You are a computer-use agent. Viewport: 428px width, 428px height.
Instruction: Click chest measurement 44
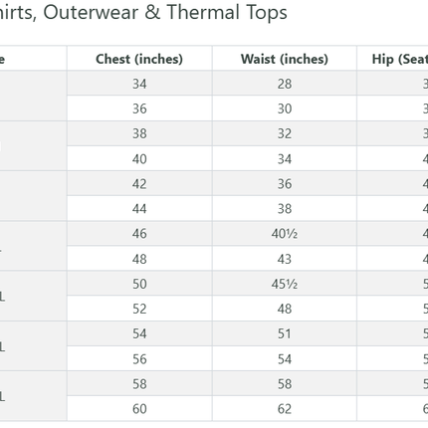tap(139, 208)
